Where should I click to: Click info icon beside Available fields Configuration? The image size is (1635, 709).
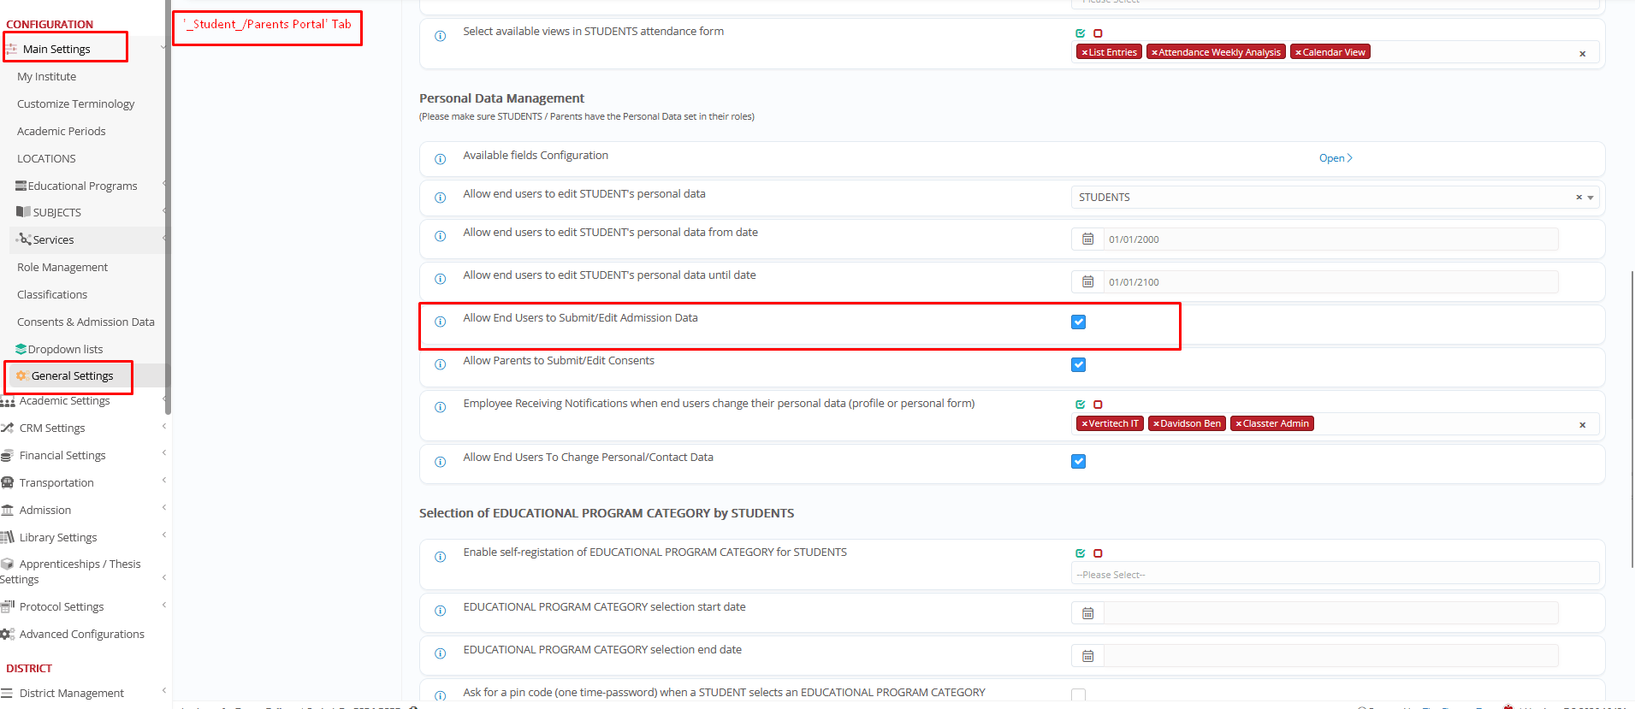[440, 159]
